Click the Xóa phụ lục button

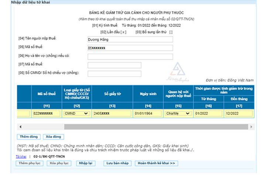pos(59,163)
